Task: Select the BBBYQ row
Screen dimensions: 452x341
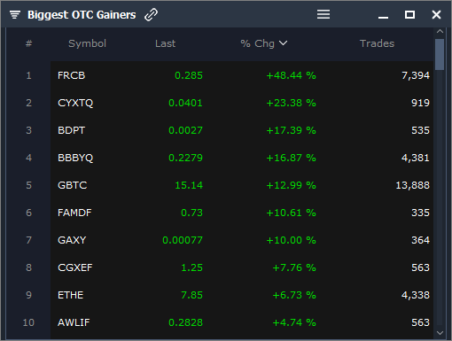Action: point(242,158)
